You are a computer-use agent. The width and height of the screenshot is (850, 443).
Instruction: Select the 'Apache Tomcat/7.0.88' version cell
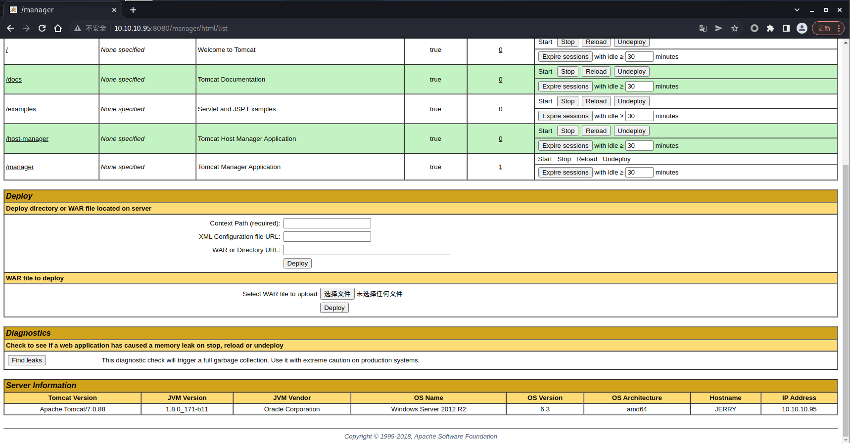pos(73,409)
